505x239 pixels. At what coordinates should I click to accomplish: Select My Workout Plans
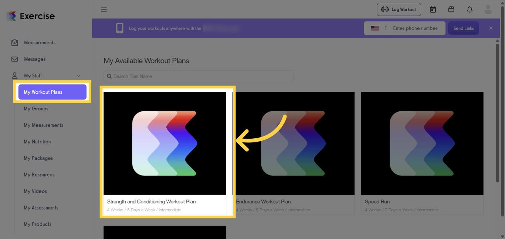tap(52, 92)
